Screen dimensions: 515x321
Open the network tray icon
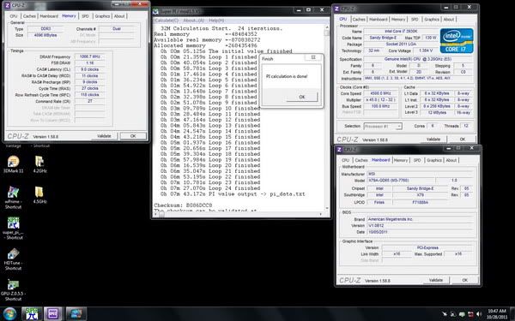(x=470, y=314)
